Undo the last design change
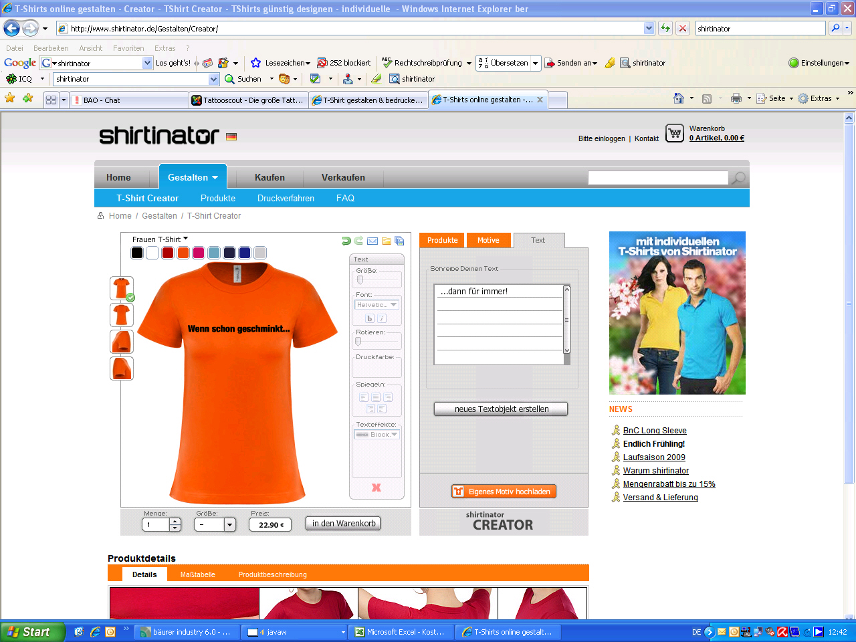This screenshot has height=642, width=856. [x=346, y=241]
